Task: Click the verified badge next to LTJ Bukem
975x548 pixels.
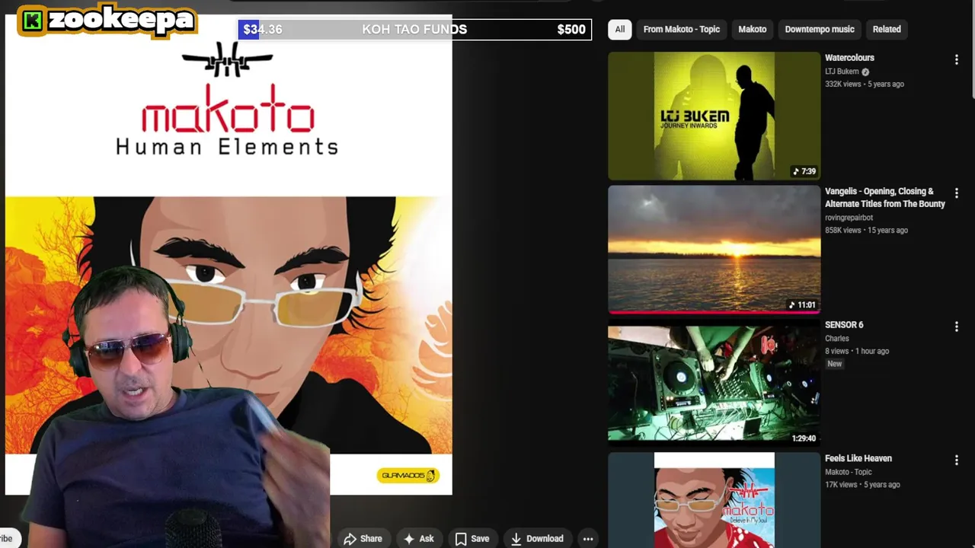Action: 865,72
